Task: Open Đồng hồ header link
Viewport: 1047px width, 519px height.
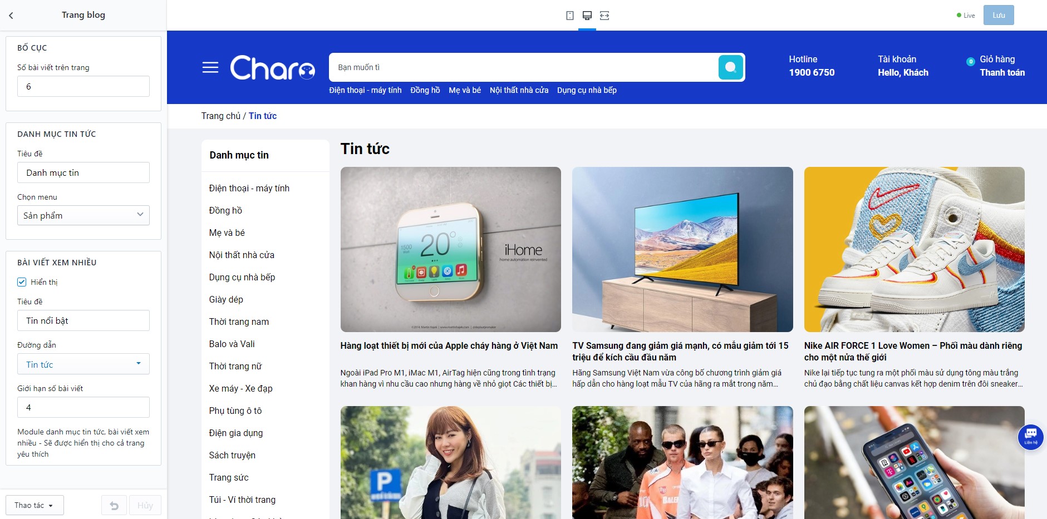Action: coord(425,90)
